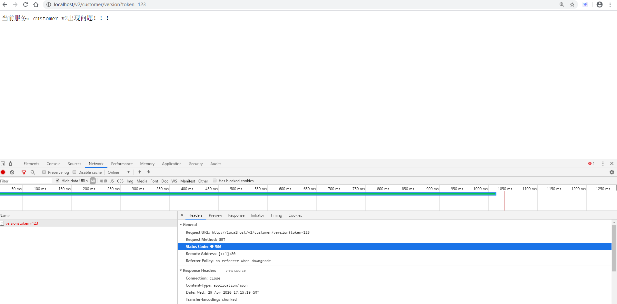The height and width of the screenshot is (304, 617).
Task: Import a HAR file with up arrow
Action: 140,172
